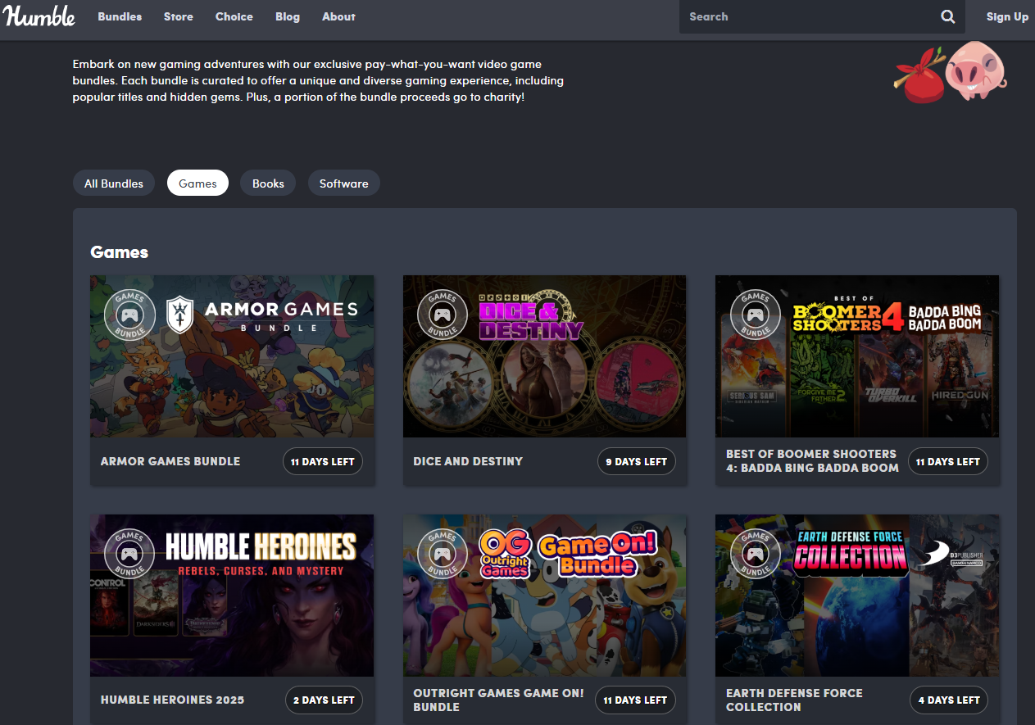Select the Games filter tab
This screenshot has height=725, width=1035.
point(197,184)
